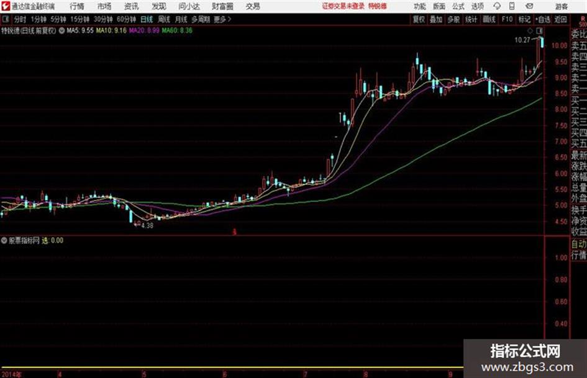This screenshot has width=587, height=378.
Task: Open the 发现 menu
Action: coord(159,6)
